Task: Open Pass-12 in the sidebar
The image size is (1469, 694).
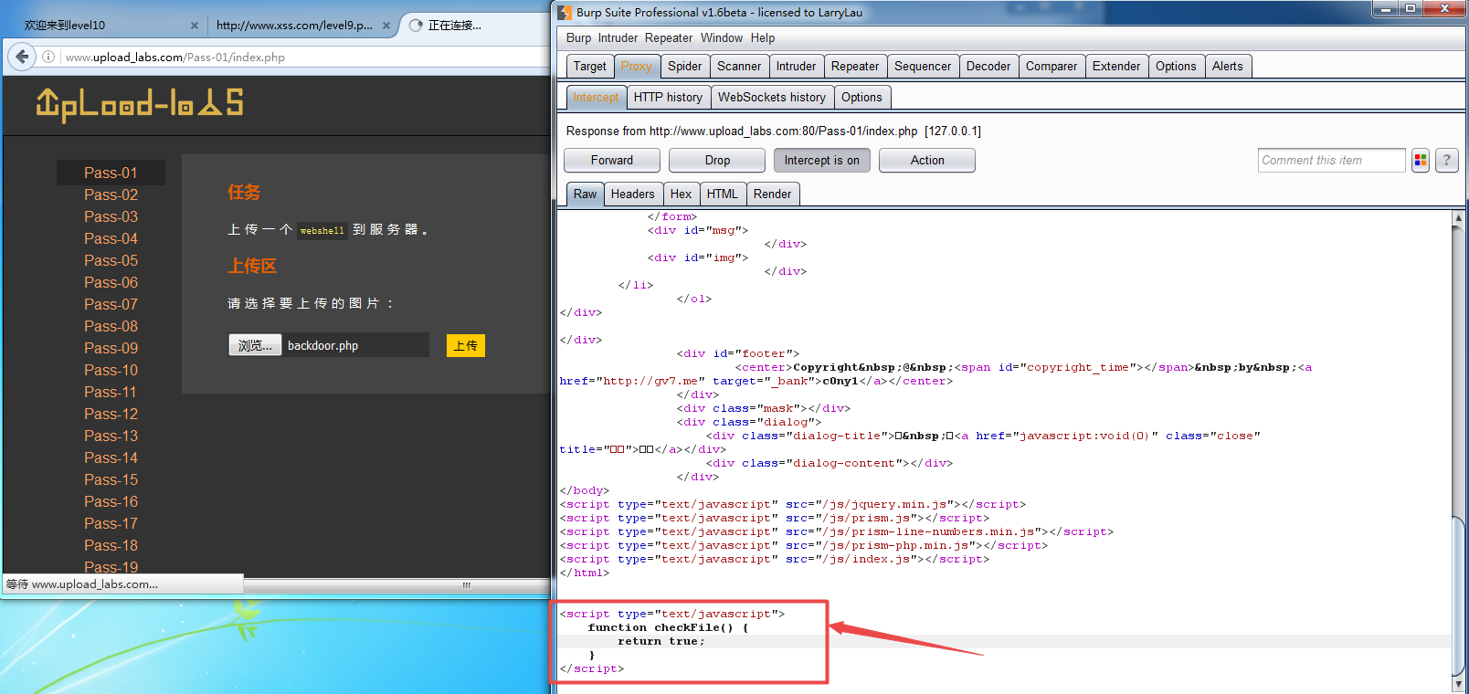Action: pyautogui.click(x=111, y=414)
